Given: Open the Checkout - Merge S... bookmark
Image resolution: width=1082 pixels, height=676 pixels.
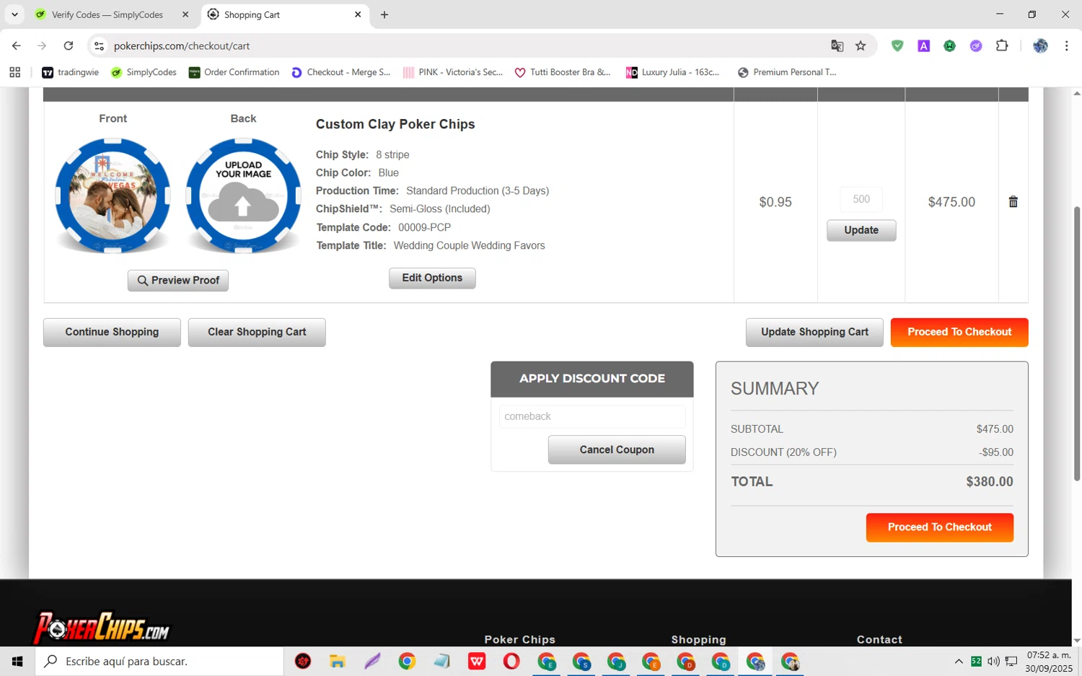Looking at the screenshot, I should point(340,72).
